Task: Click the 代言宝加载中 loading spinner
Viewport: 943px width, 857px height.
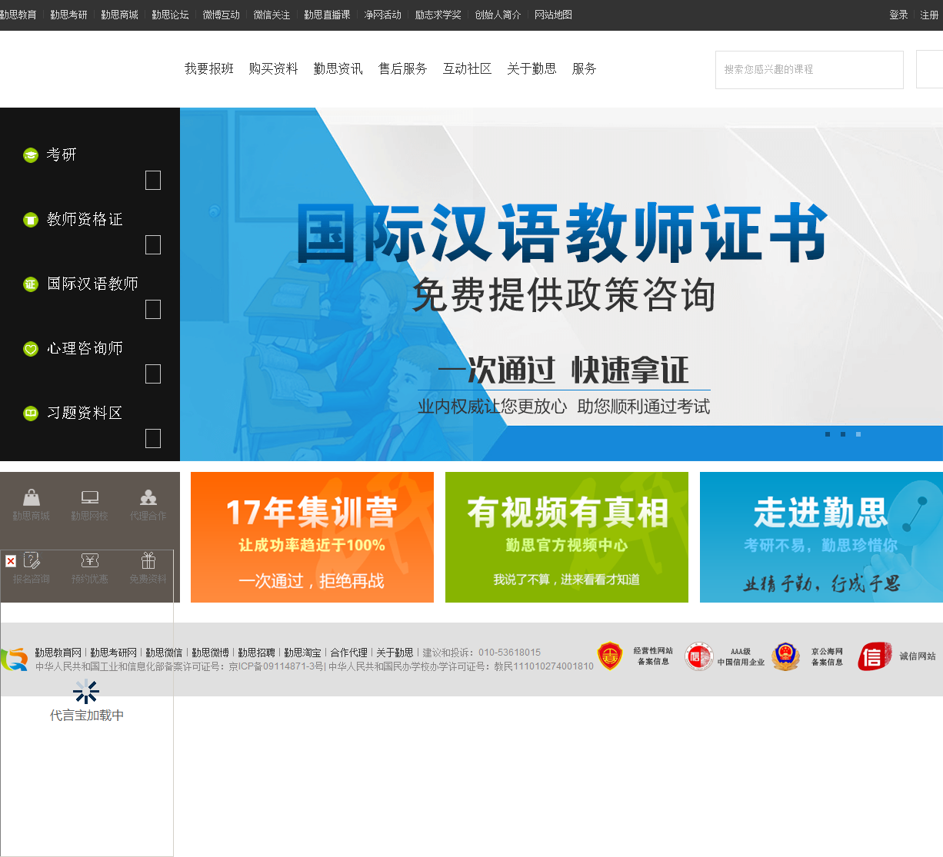Action: (86, 692)
